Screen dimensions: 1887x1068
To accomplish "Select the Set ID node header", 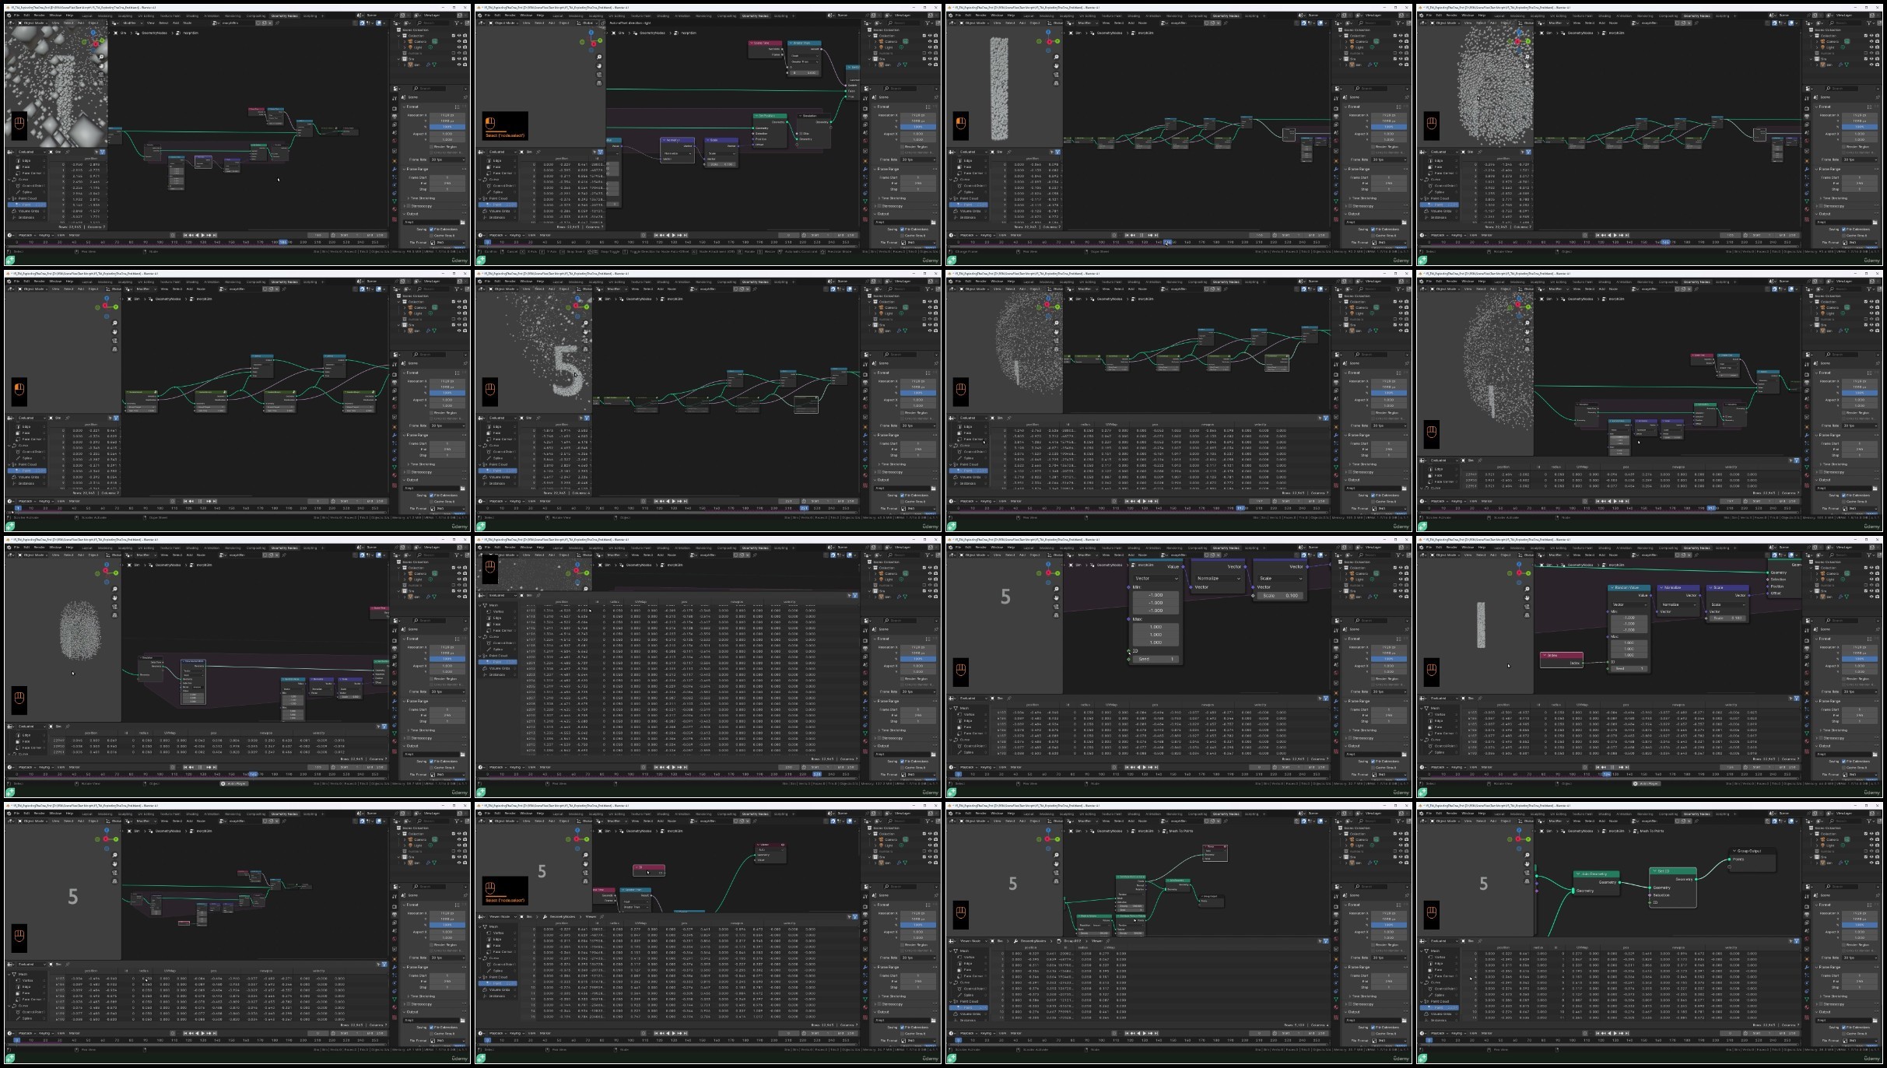I will coord(1673,871).
